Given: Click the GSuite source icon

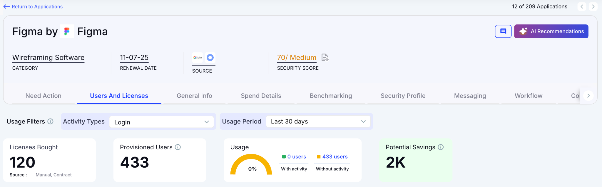Looking at the screenshot, I should pos(198,58).
